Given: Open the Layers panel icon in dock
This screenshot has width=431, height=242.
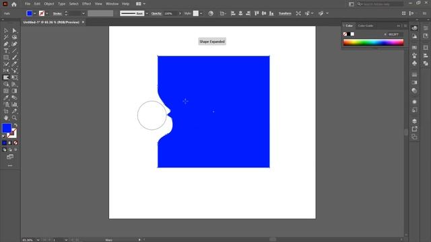Looking at the screenshot, I should point(415,121).
